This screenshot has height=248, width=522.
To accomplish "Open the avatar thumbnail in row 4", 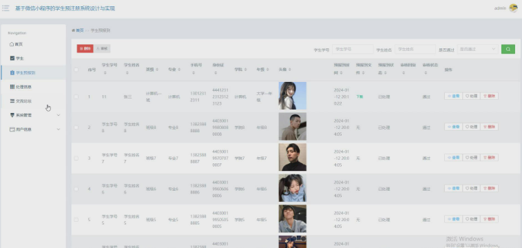I will [292, 188].
